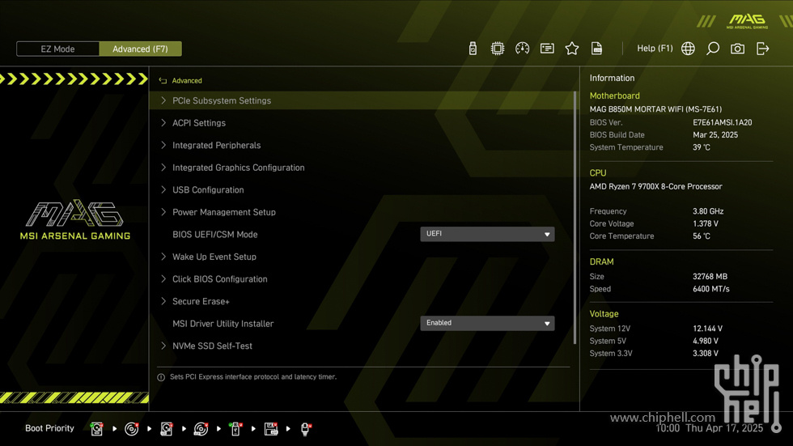Click AMD Ryzen 7 9700X processor text
Screen dimensions: 793x446
tap(655, 187)
